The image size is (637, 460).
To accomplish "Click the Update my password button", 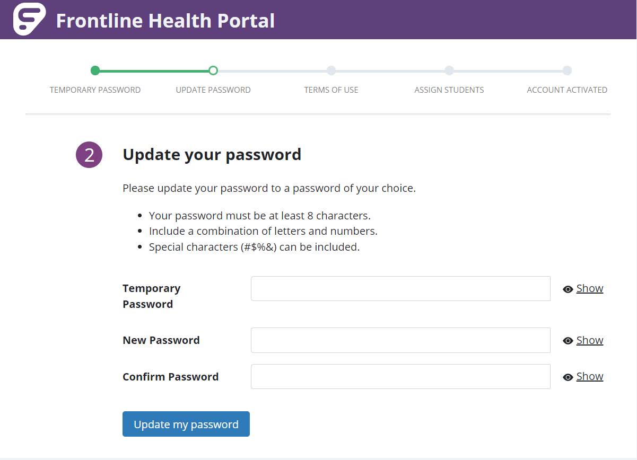I will (186, 424).
